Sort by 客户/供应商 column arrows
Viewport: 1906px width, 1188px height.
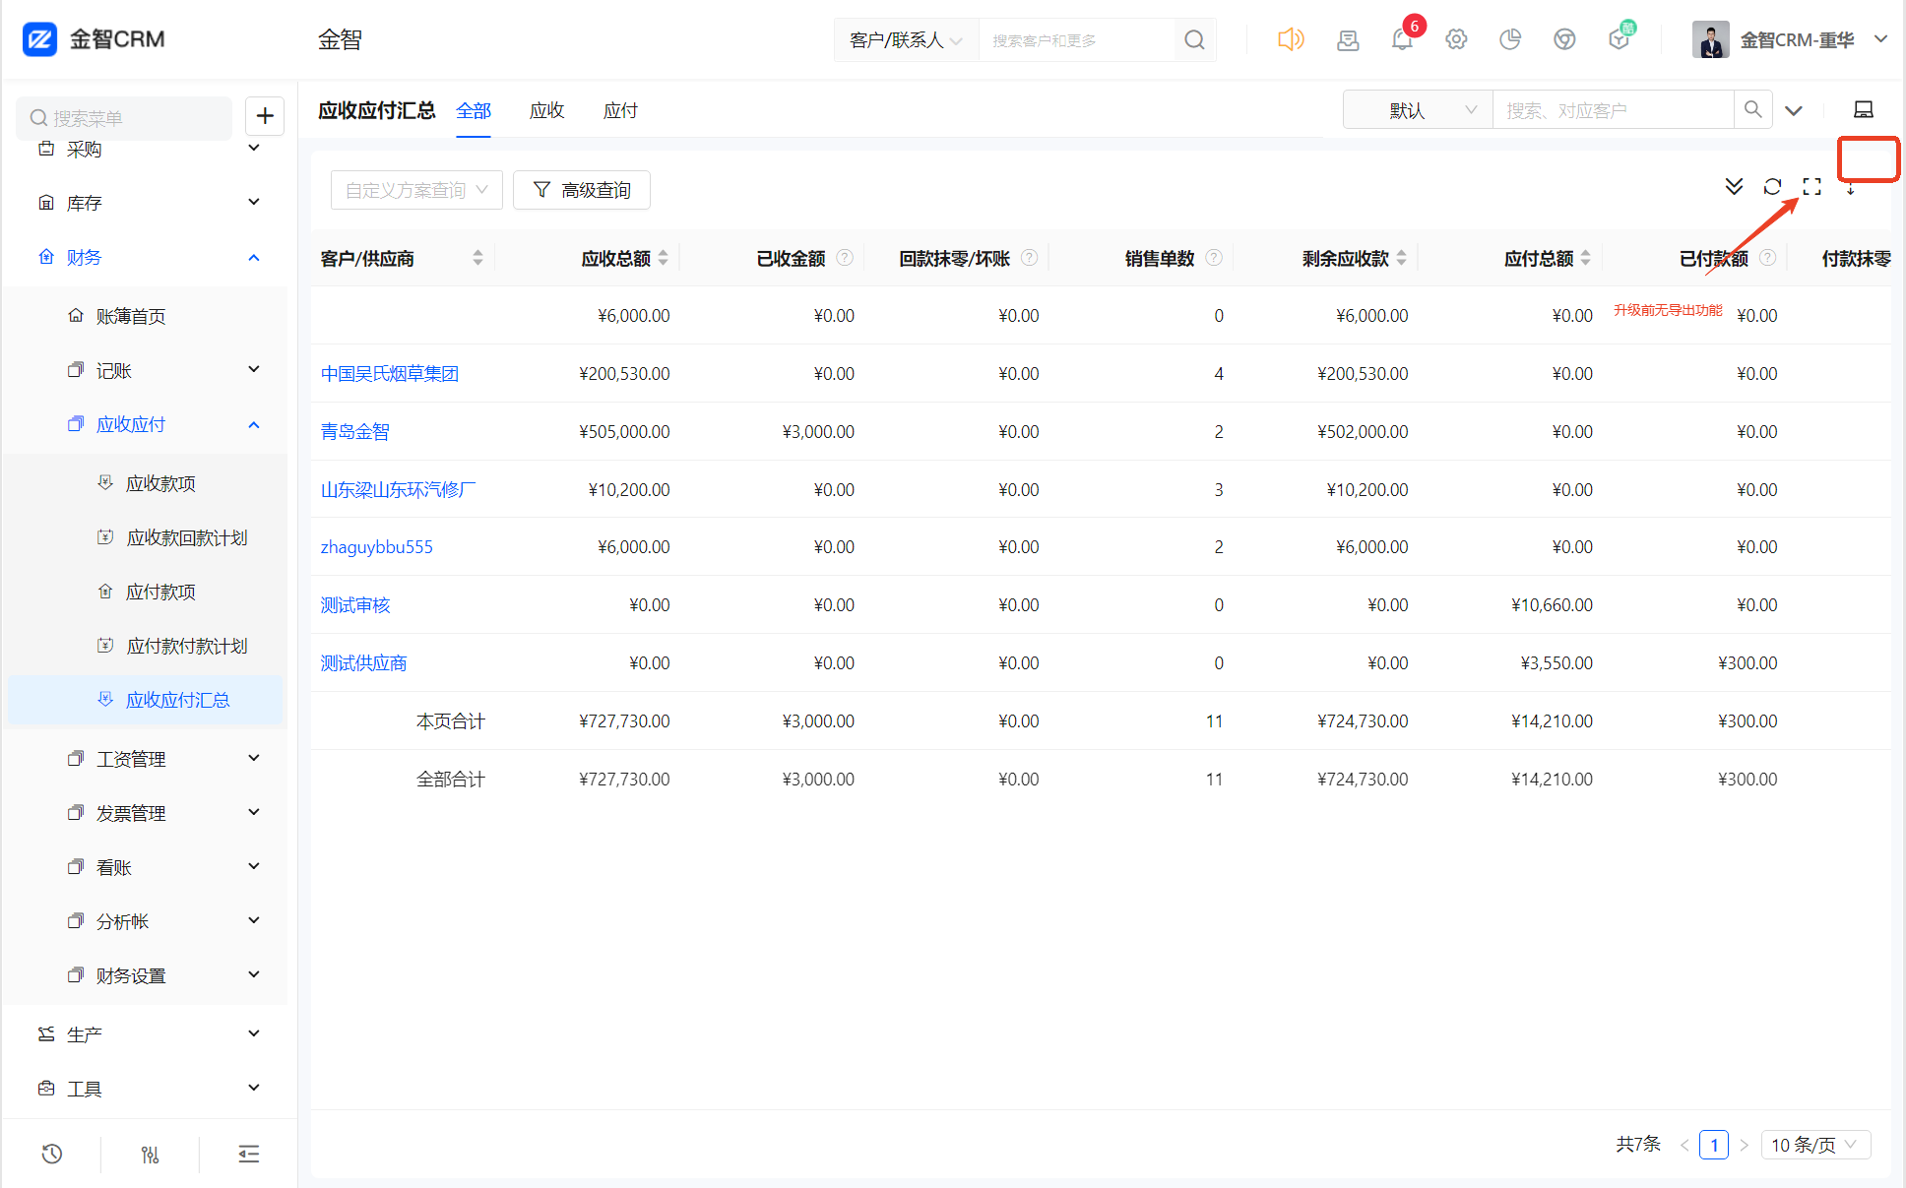[477, 258]
